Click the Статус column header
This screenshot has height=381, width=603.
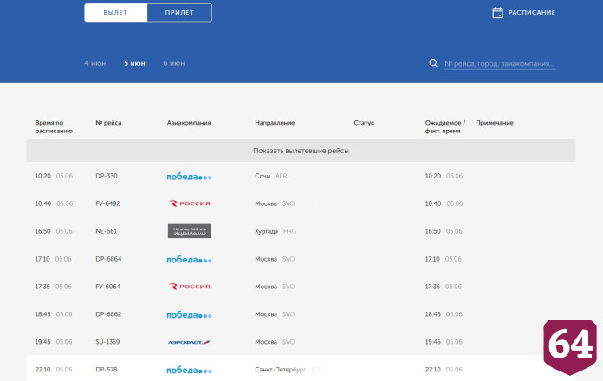364,123
